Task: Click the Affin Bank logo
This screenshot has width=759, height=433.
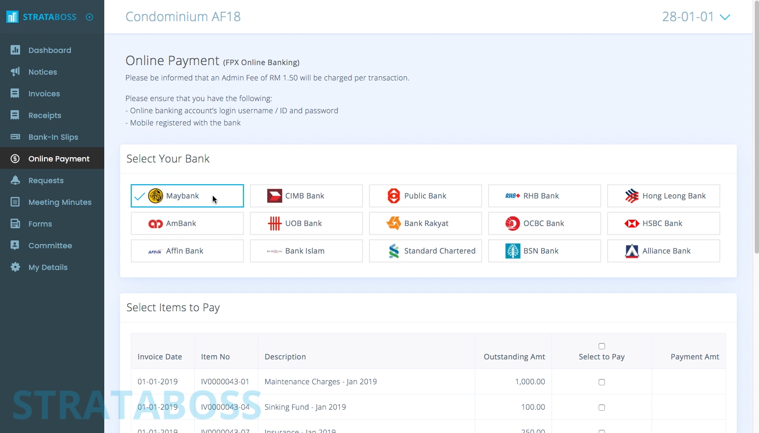Action: (155, 252)
